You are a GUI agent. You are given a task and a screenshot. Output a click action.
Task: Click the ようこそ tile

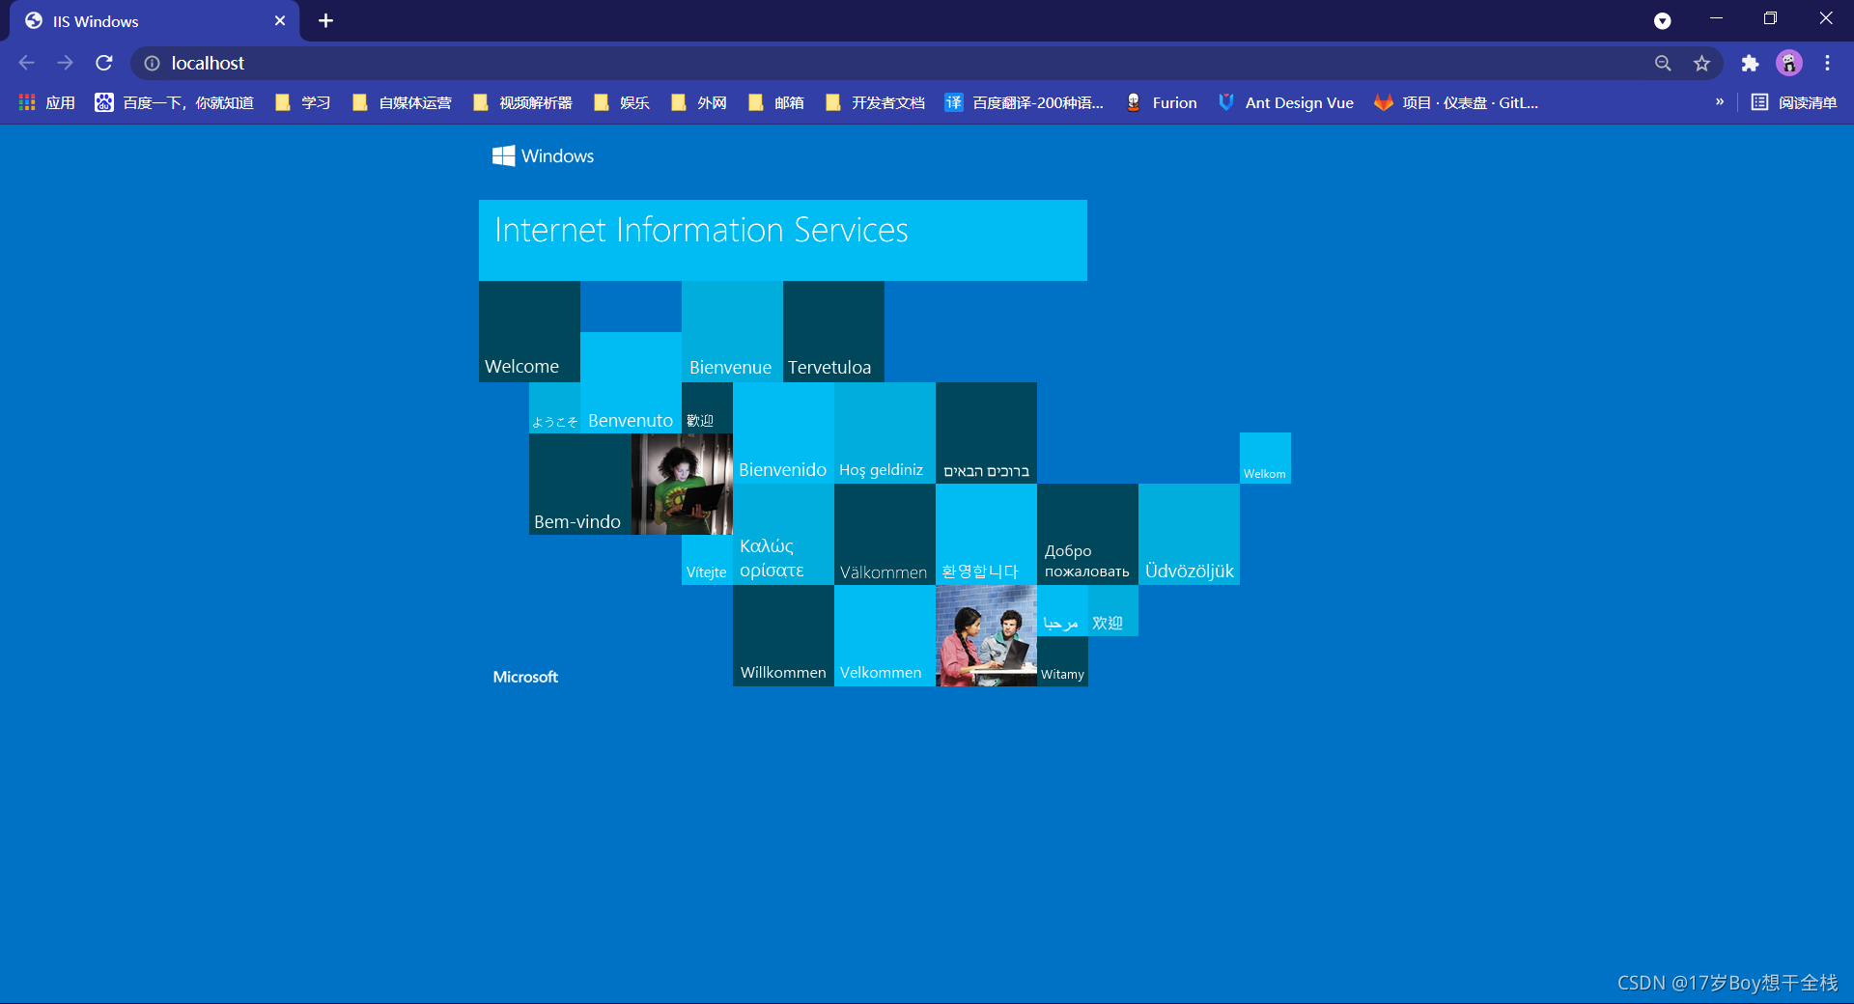point(554,407)
